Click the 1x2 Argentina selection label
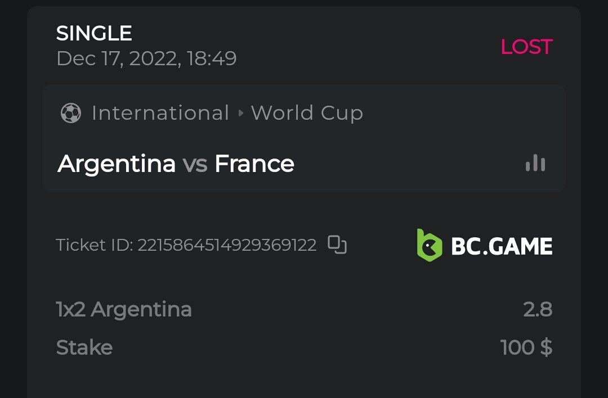The image size is (608, 398). 124,309
